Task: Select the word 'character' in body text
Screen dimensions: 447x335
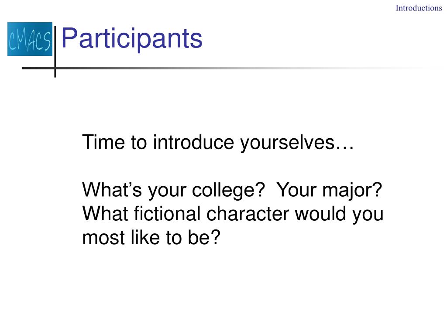Action: click(x=248, y=214)
